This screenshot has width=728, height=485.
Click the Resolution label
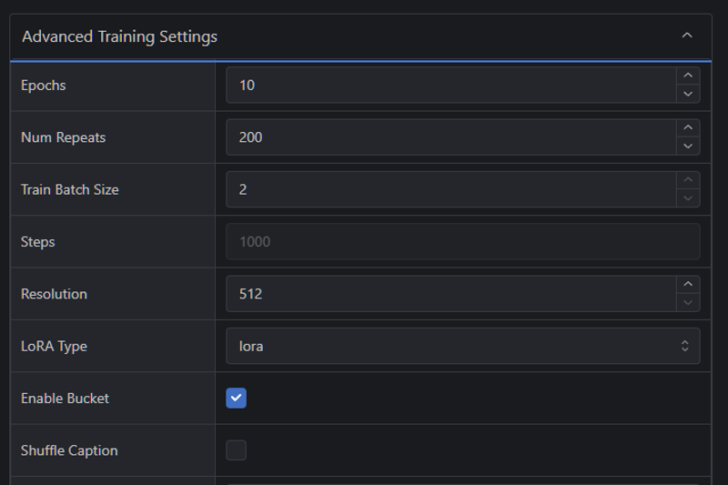(54, 294)
